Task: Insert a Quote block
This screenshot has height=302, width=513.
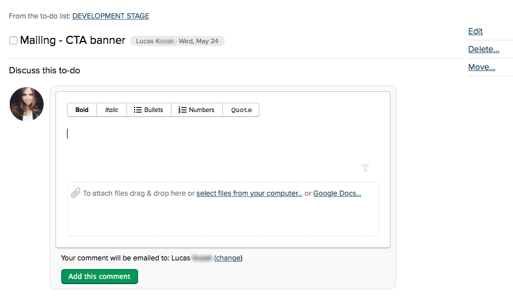Action: click(241, 110)
